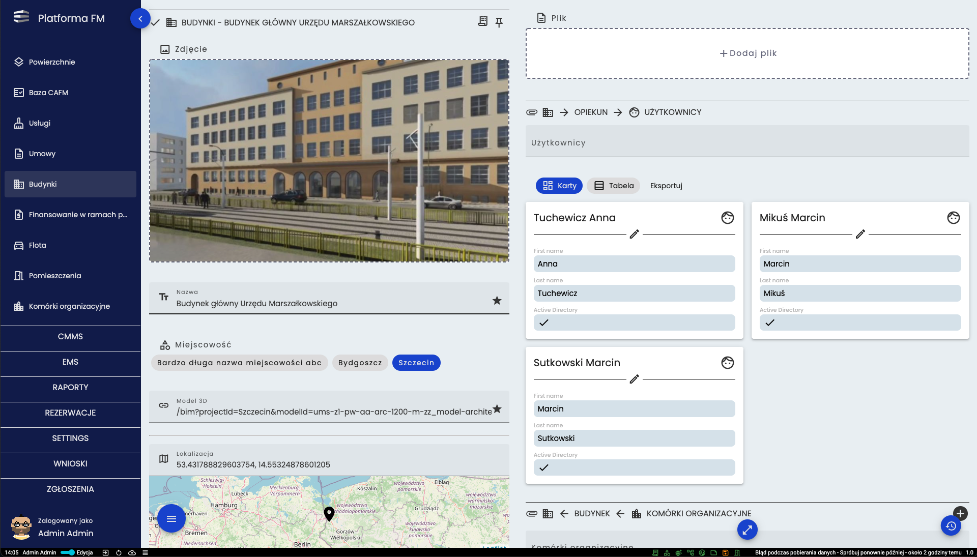Click the Flota car icon

(x=19, y=245)
